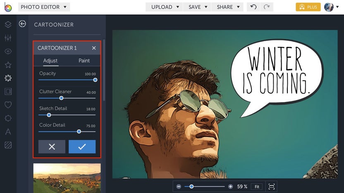Click the 59 % zoom readout
Screen dimensions: 344x193
242,187
